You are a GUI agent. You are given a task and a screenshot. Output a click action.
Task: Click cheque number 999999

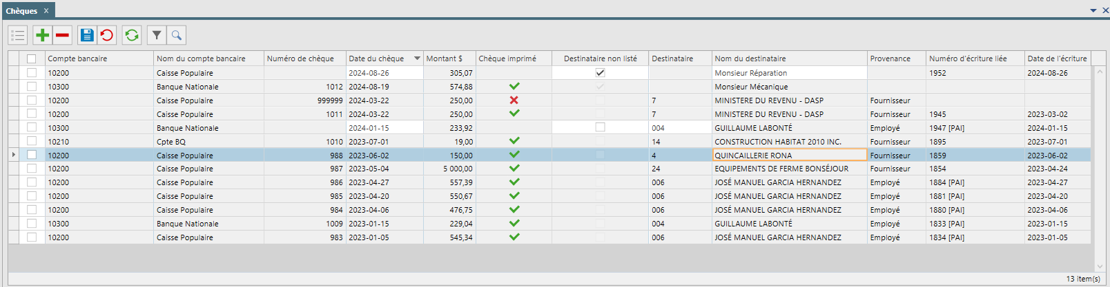point(330,100)
